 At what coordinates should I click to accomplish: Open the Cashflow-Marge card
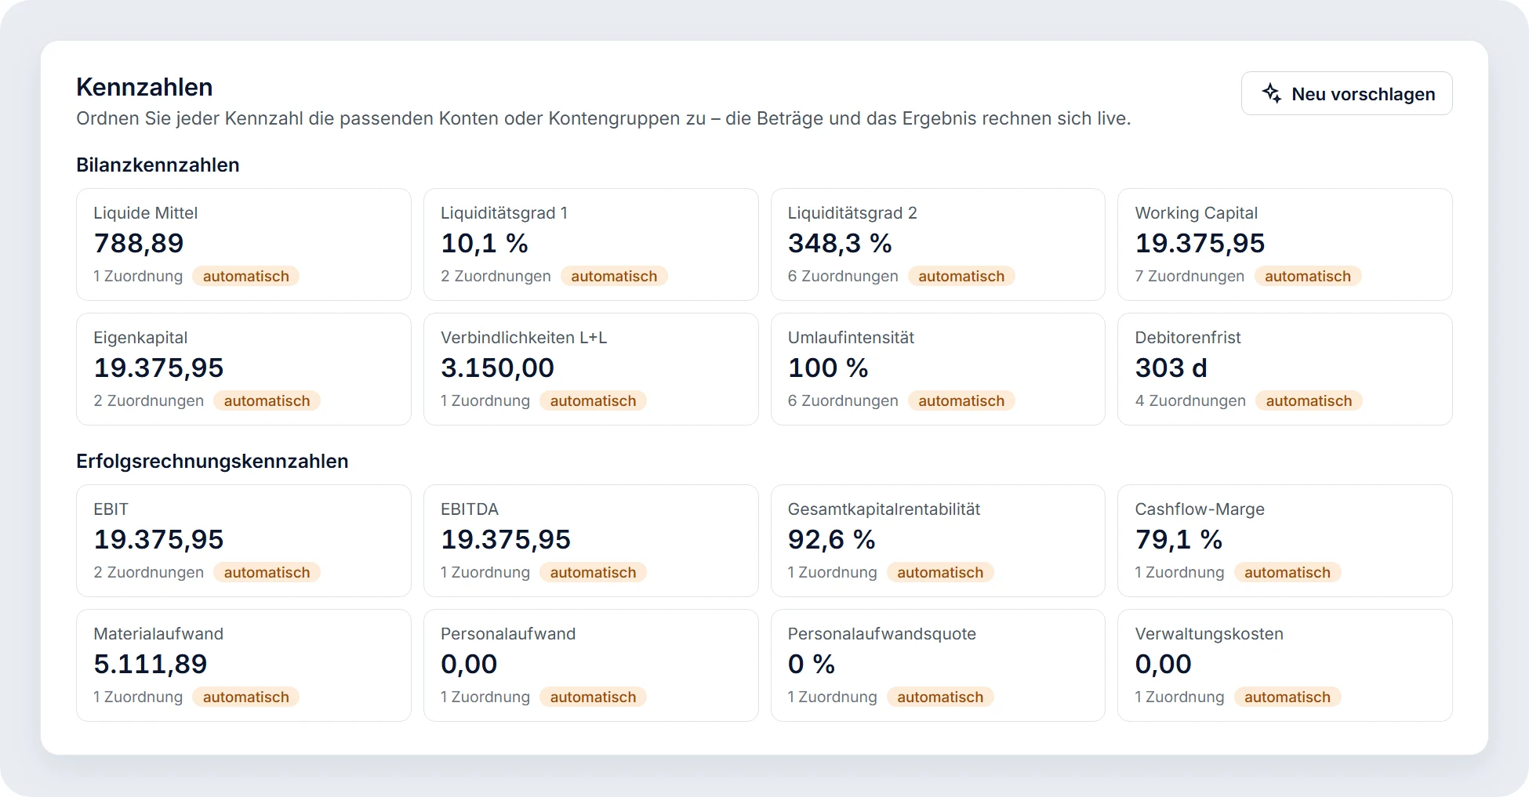pos(1285,541)
